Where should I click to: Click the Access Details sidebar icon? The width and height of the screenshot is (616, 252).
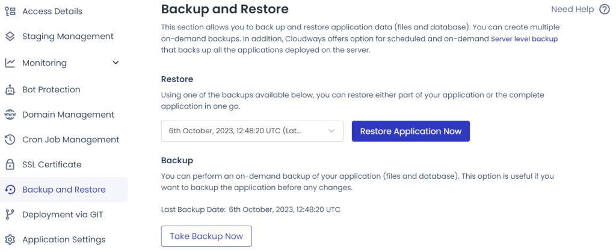[x=10, y=11]
